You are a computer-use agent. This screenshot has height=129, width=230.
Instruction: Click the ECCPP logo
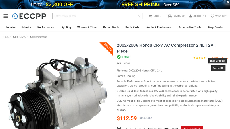tap(29, 16)
